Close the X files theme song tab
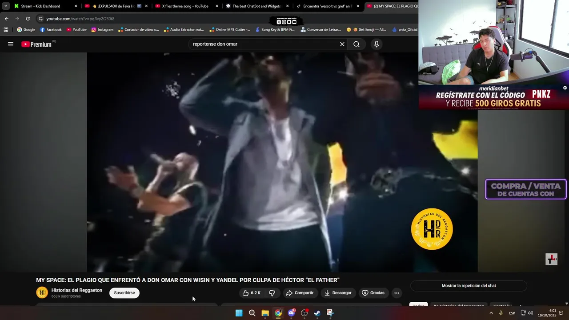The image size is (569, 320). [x=217, y=6]
